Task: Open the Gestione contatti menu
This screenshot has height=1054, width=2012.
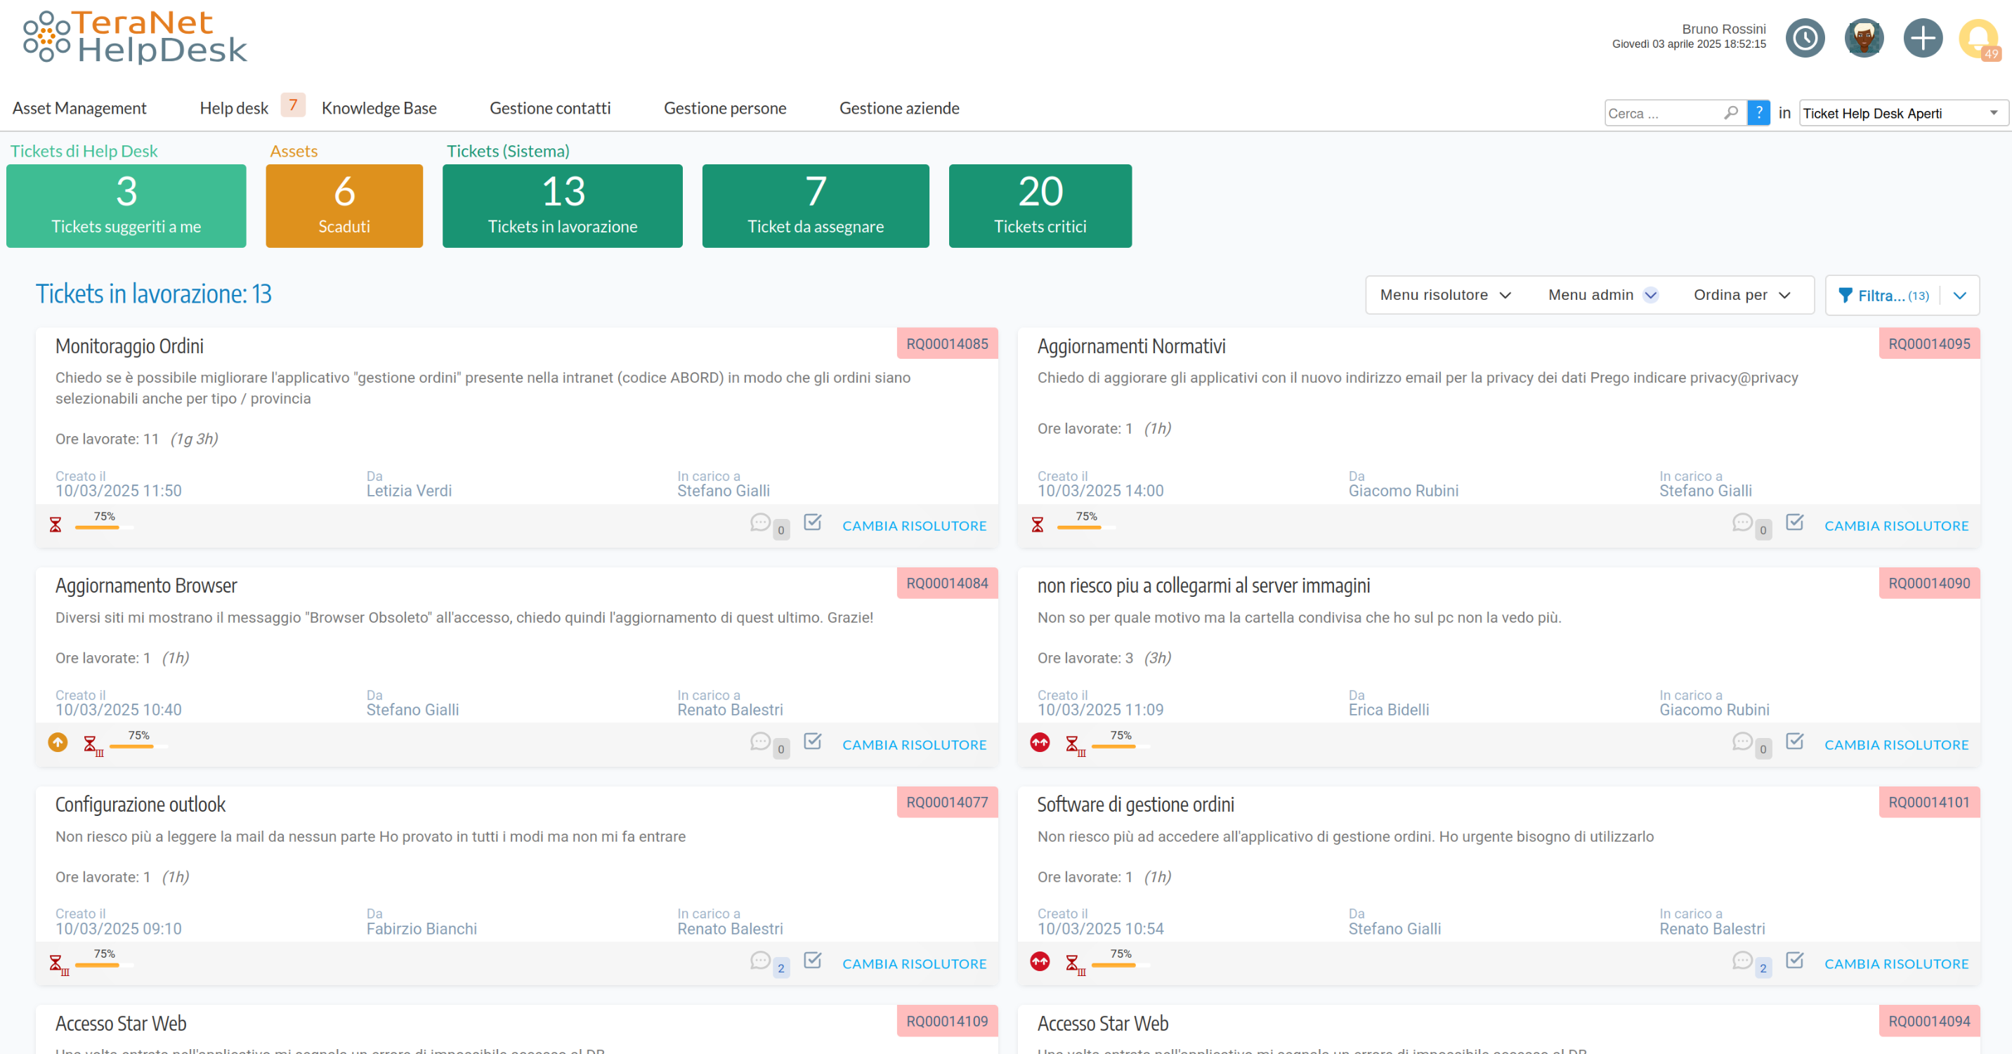Action: [550, 109]
